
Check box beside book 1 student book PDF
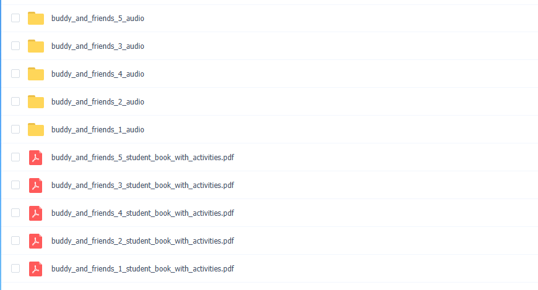click(15, 268)
